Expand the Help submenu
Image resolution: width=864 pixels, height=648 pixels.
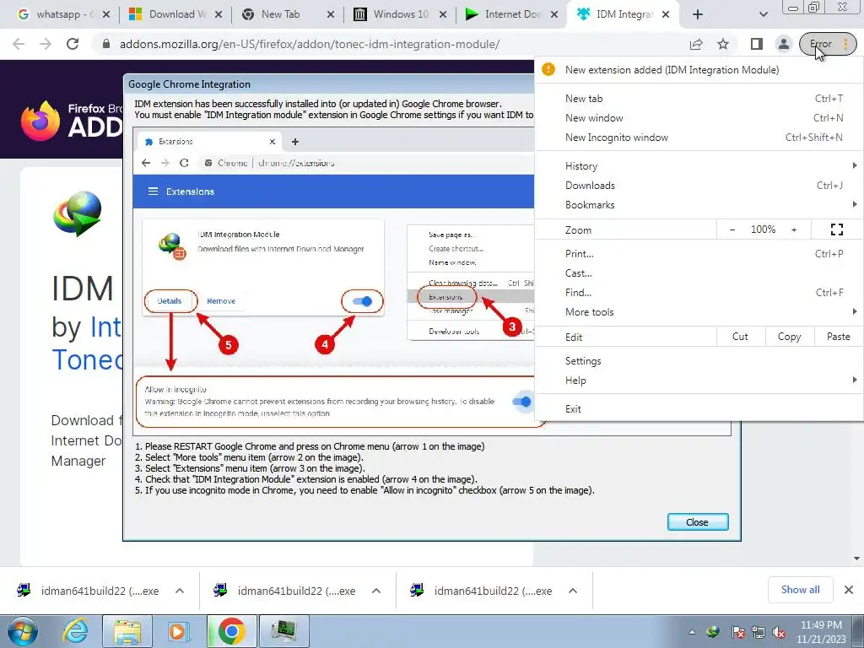pos(699,381)
